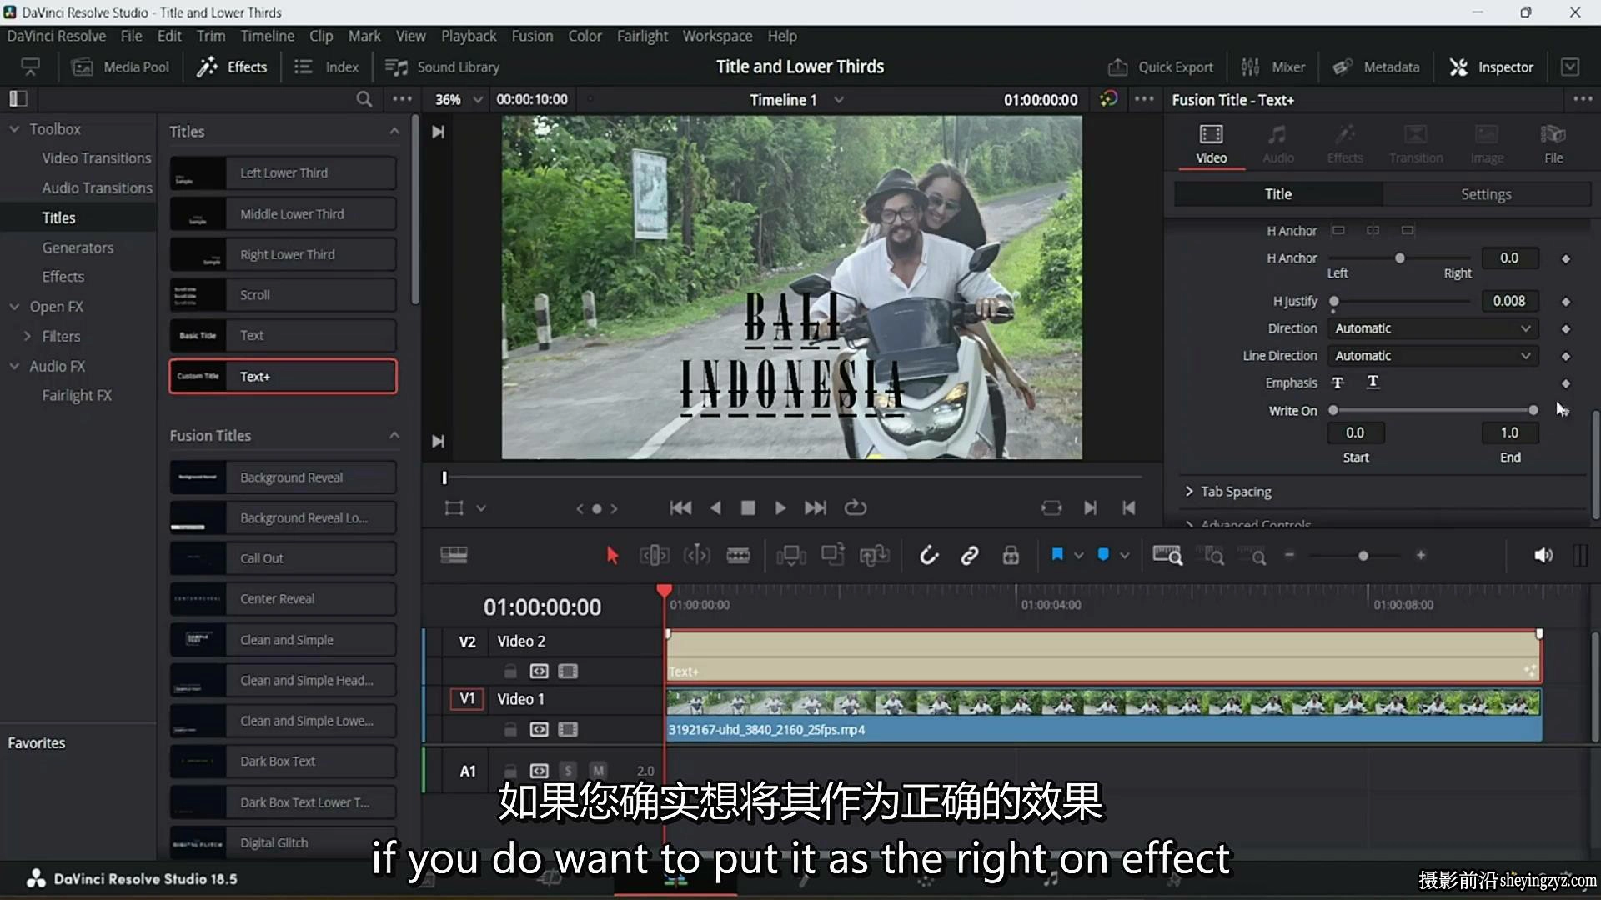Open Sound Library panel

pos(443,67)
